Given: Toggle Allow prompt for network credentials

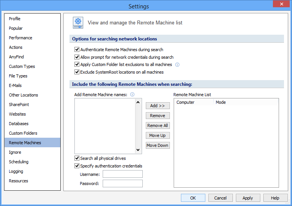Looking at the screenshot, I should click(77, 57).
